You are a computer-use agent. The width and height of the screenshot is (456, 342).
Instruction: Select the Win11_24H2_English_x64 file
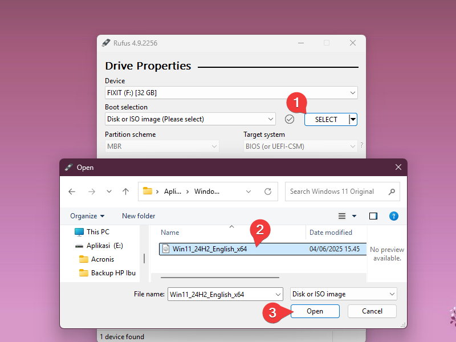pos(209,249)
